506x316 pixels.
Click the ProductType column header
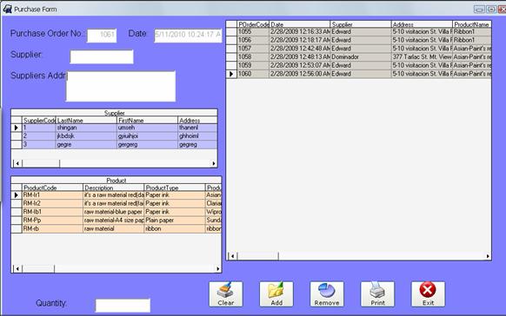pos(175,188)
